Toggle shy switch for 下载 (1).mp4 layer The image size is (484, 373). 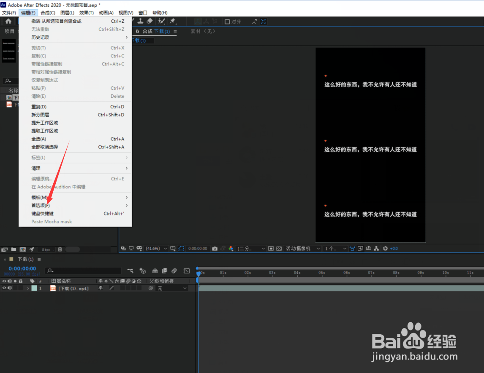pyautogui.click(x=101, y=288)
